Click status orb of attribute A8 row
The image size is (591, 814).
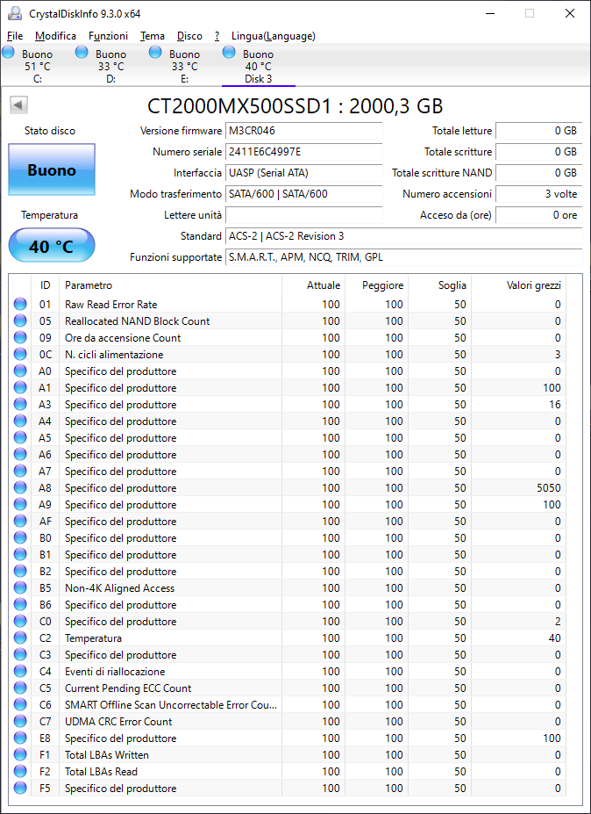(20, 488)
